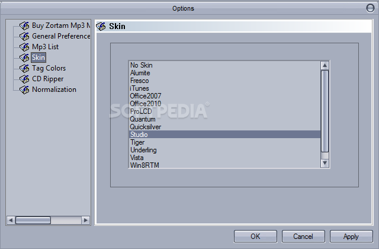Open Normalization options
This screenshot has width=379, height=249.
coord(54,90)
